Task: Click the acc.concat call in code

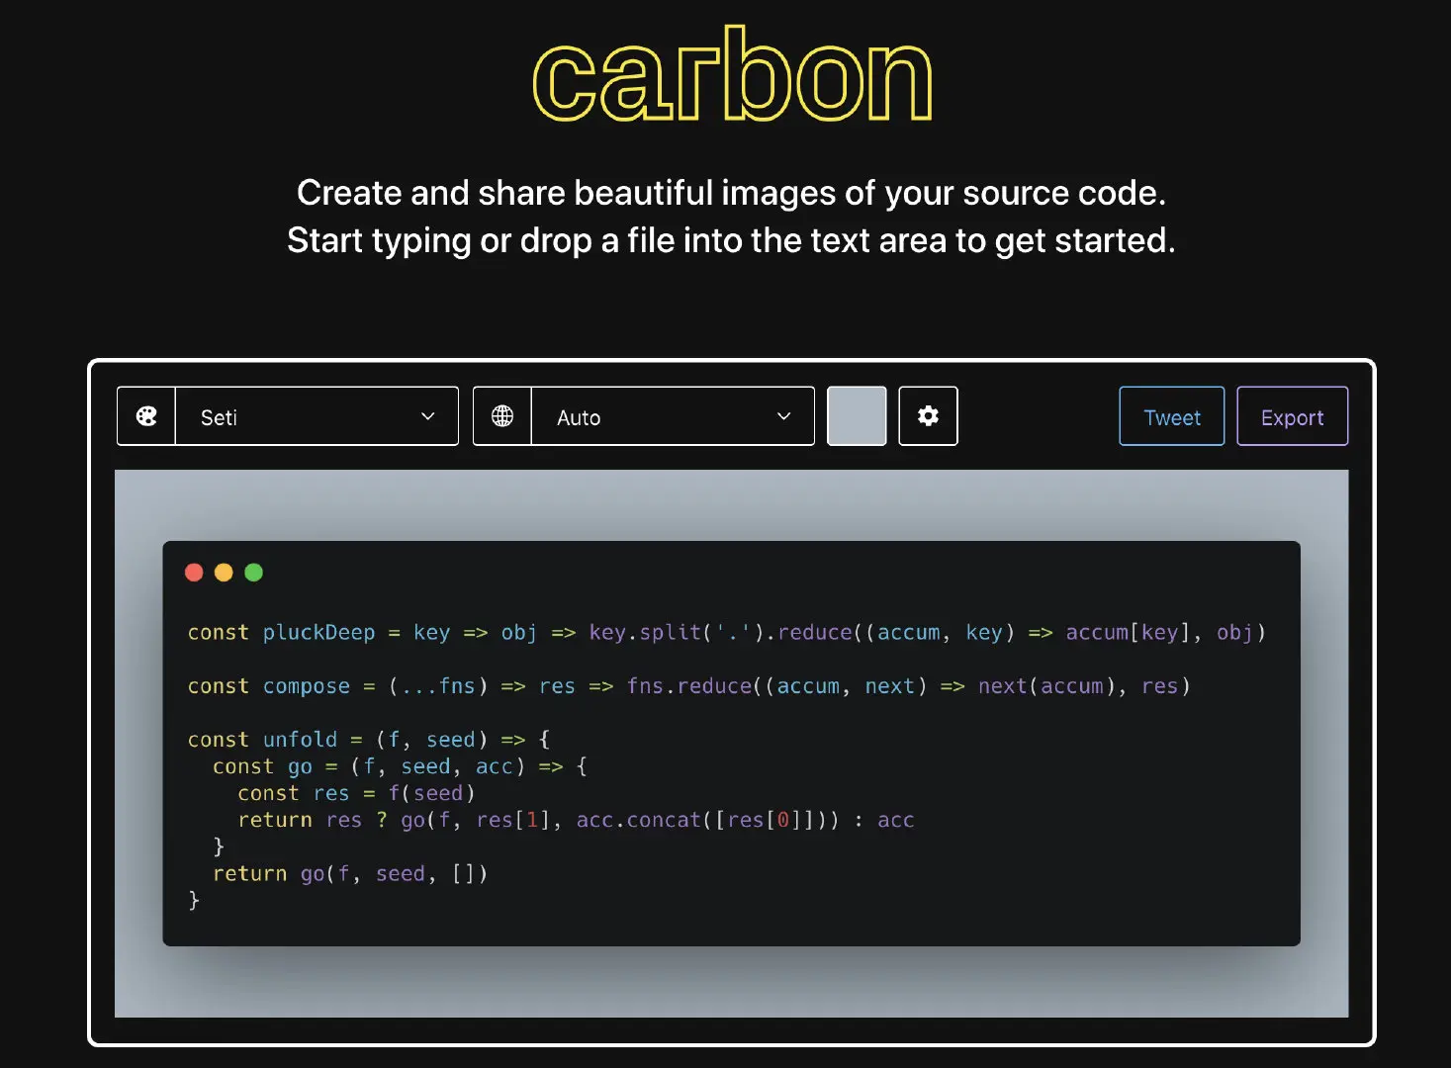Action: pyautogui.click(x=639, y=820)
